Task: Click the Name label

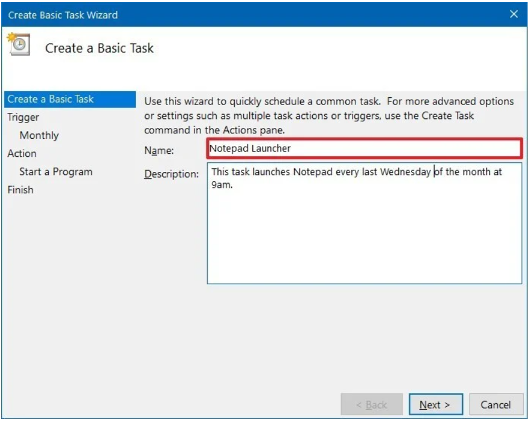Action: pyautogui.click(x=159, y=150)
